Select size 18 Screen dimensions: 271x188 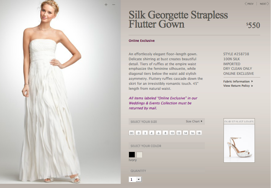199,133
